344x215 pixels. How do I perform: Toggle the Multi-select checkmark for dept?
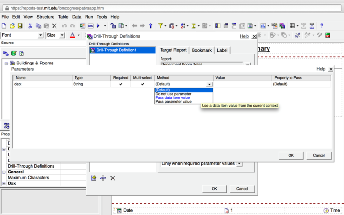[142, 84]
